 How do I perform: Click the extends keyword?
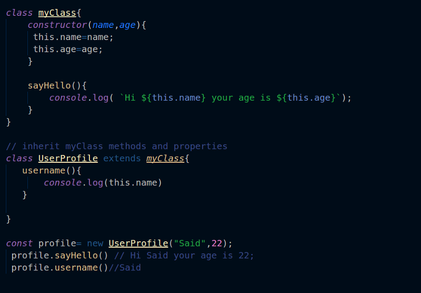[122, 158]
